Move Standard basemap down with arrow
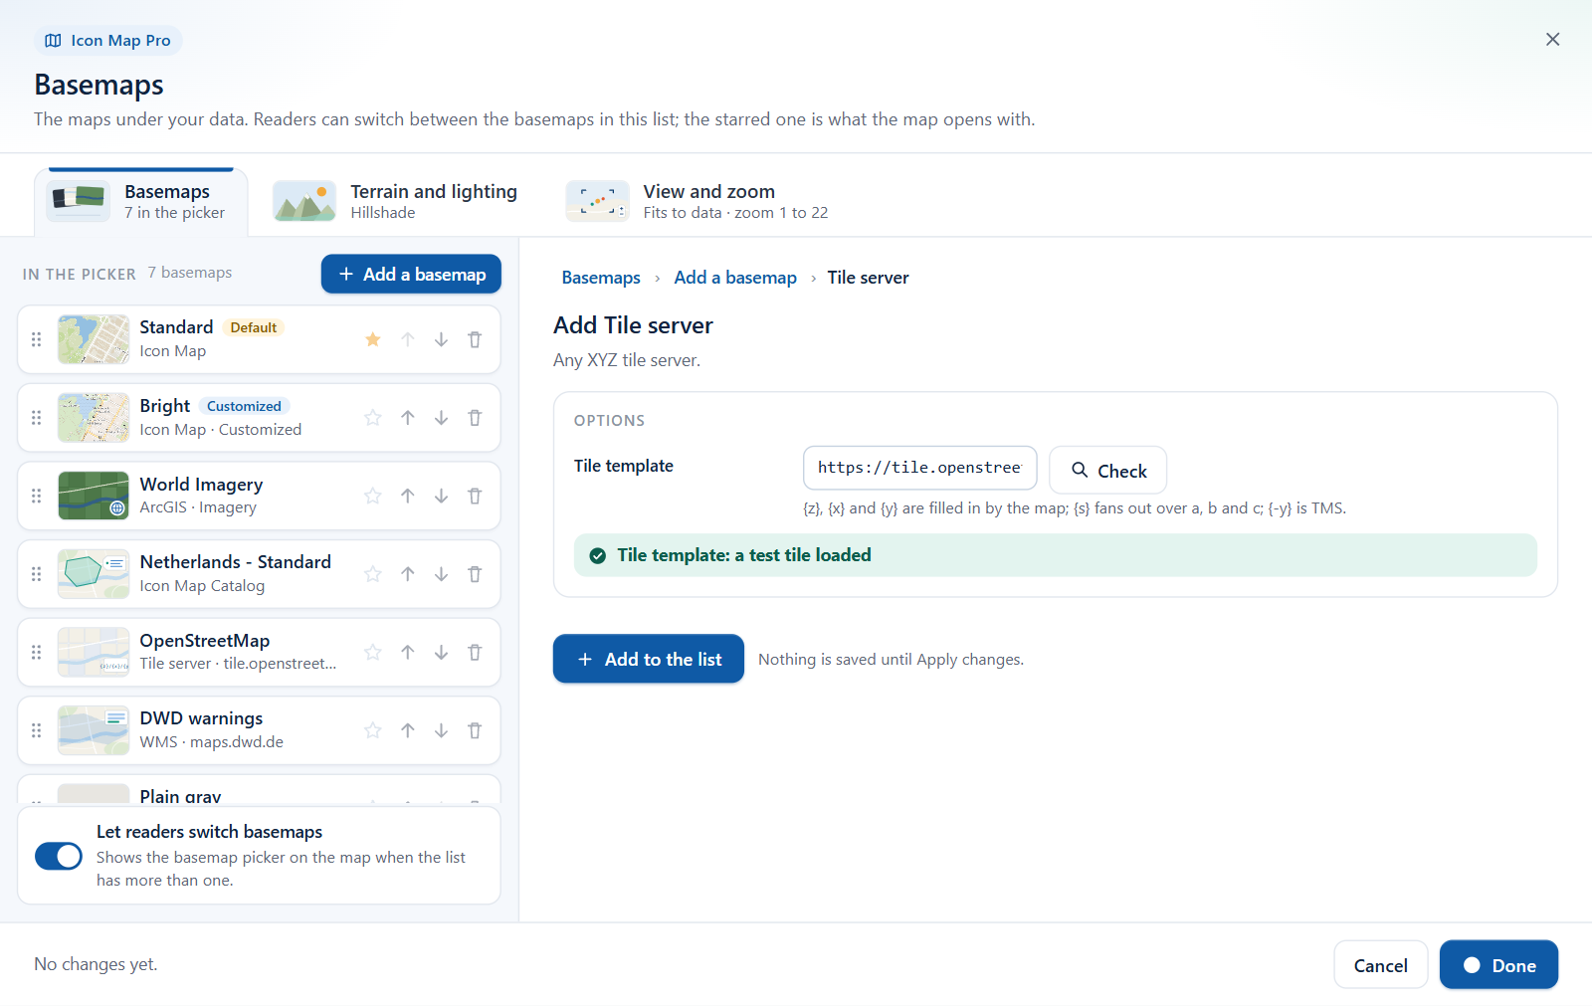 (x=441, y=339)
